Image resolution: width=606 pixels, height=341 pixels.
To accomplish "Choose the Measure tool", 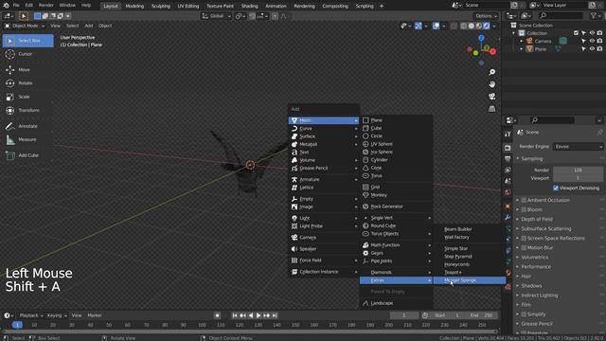I will (x=27, y=139).
